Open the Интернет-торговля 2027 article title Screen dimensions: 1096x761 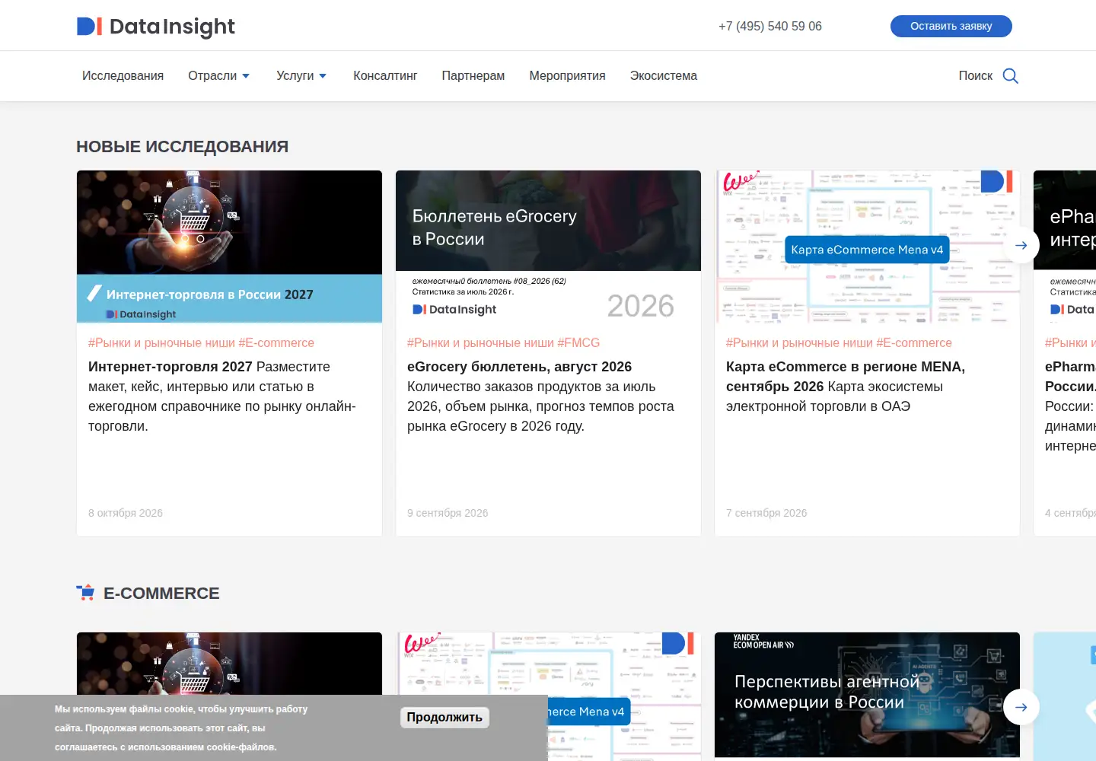click(170, 367)
